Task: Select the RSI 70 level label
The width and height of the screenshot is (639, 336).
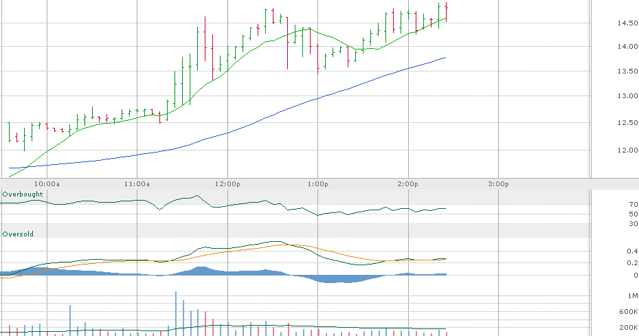Action: point(634,205)
